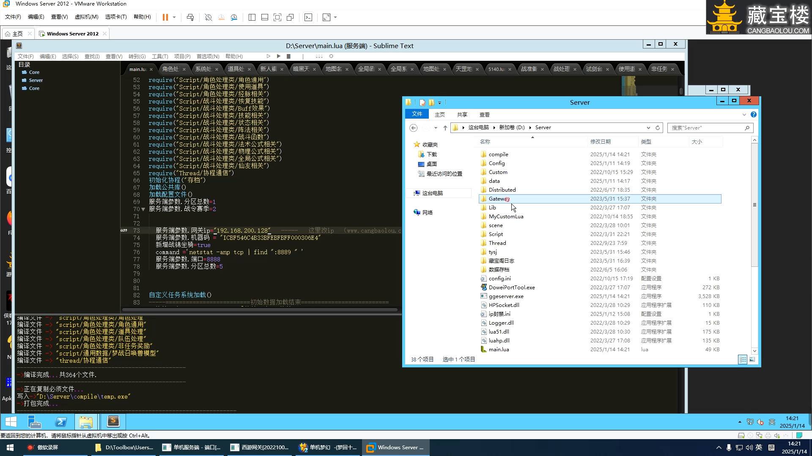Switch to the 5140.lu editor tab
The width and height of the screenshot is (812, 456).
(496, 69)
